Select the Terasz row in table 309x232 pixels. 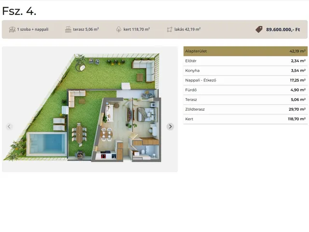[245, 100]
